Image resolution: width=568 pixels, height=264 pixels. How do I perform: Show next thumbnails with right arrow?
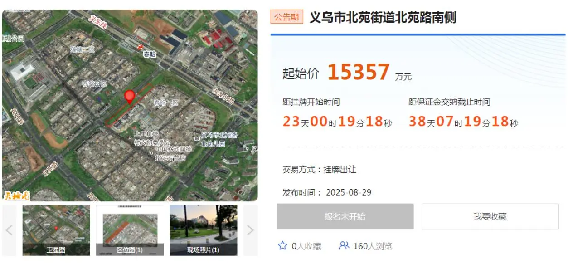pos(250,230)
